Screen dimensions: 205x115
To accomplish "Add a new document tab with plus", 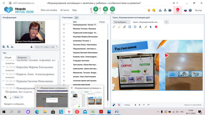I will click(x=166, y=22).
